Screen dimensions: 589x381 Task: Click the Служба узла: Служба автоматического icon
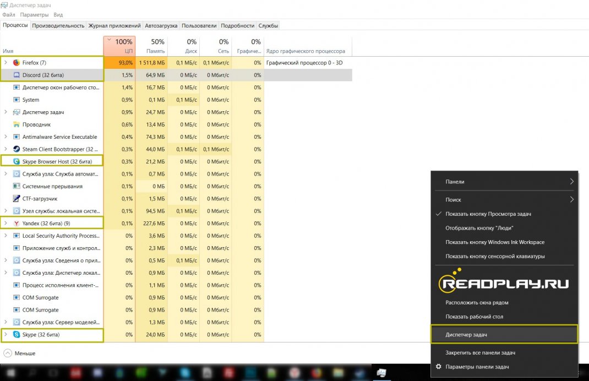click(x=16, y=174)
